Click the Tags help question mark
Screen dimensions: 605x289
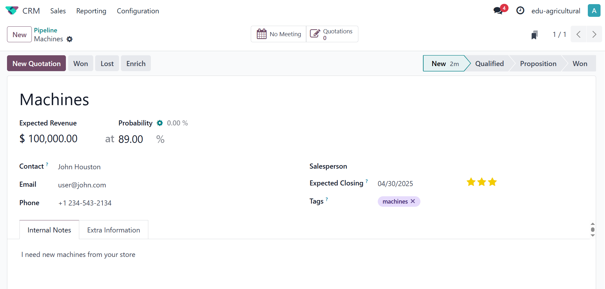(x=327, y=199)
